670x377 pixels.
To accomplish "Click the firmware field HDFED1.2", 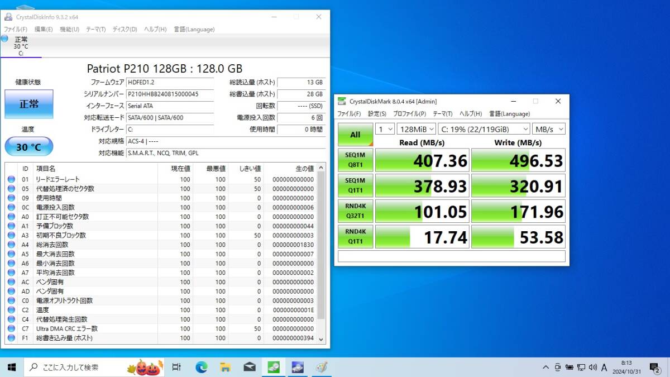I will tap(170, 82).
